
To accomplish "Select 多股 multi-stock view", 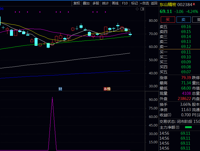I will 96,3.
